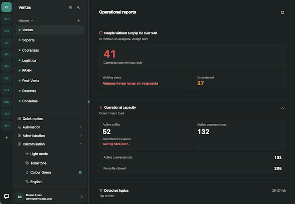This screenshot has height=204, width=295.
Task: Refresh the Operational reports
Action: (x=282, y=12)
